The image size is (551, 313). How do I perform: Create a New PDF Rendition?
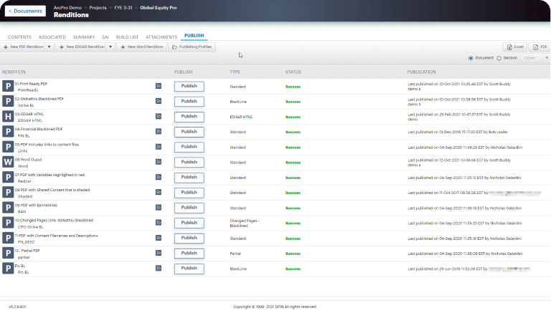(23, 47)
